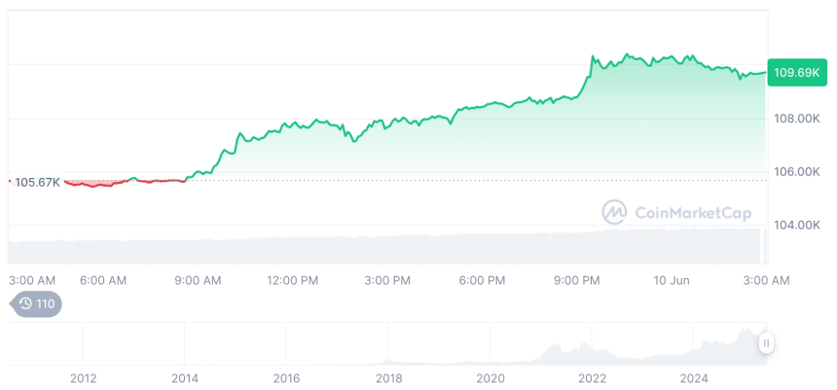
Task: Jump to 2024 on the overview timeline
Action: click(x=694, y=377)
